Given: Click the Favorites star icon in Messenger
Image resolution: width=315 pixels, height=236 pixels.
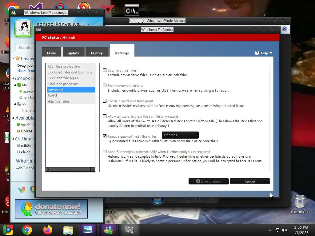Looking at the screenshot, I should click(18, 58).
